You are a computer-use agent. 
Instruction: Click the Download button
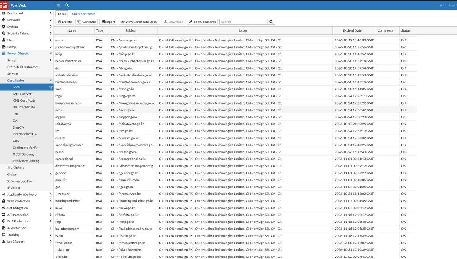173,22
